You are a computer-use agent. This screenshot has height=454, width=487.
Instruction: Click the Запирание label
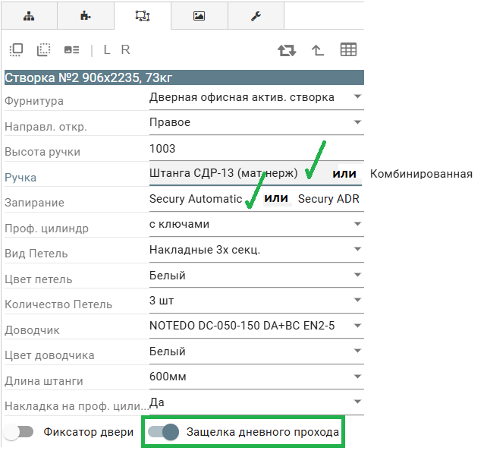34,203
